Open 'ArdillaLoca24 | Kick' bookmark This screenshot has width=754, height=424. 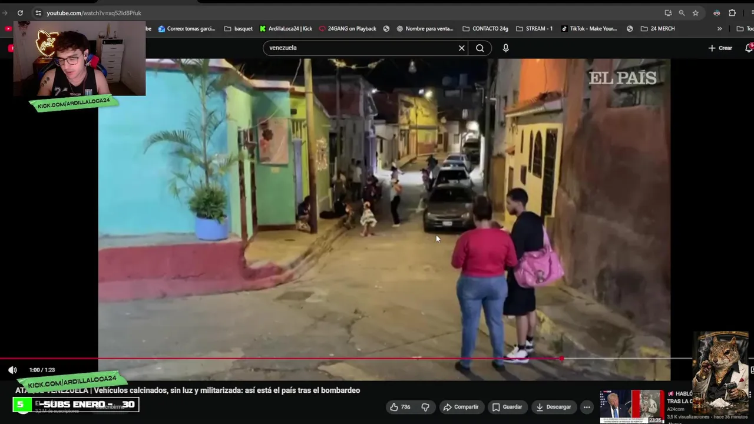(x=286, y=28)
